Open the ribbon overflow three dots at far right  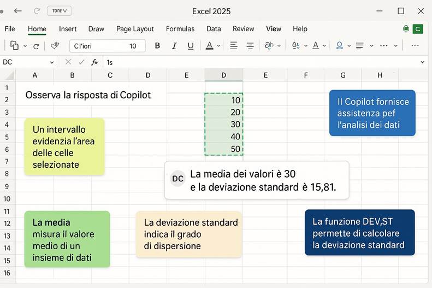pyautogui.click(x=415, y=45)
